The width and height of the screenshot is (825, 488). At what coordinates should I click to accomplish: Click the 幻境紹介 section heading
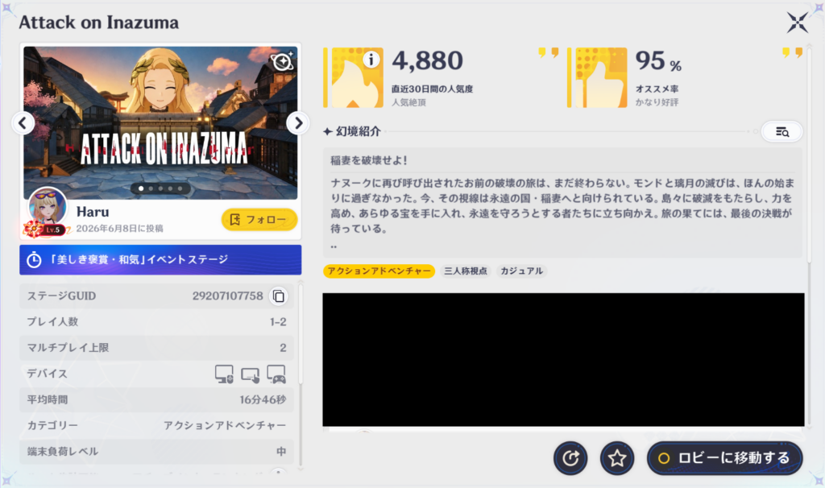click(358, 131)
